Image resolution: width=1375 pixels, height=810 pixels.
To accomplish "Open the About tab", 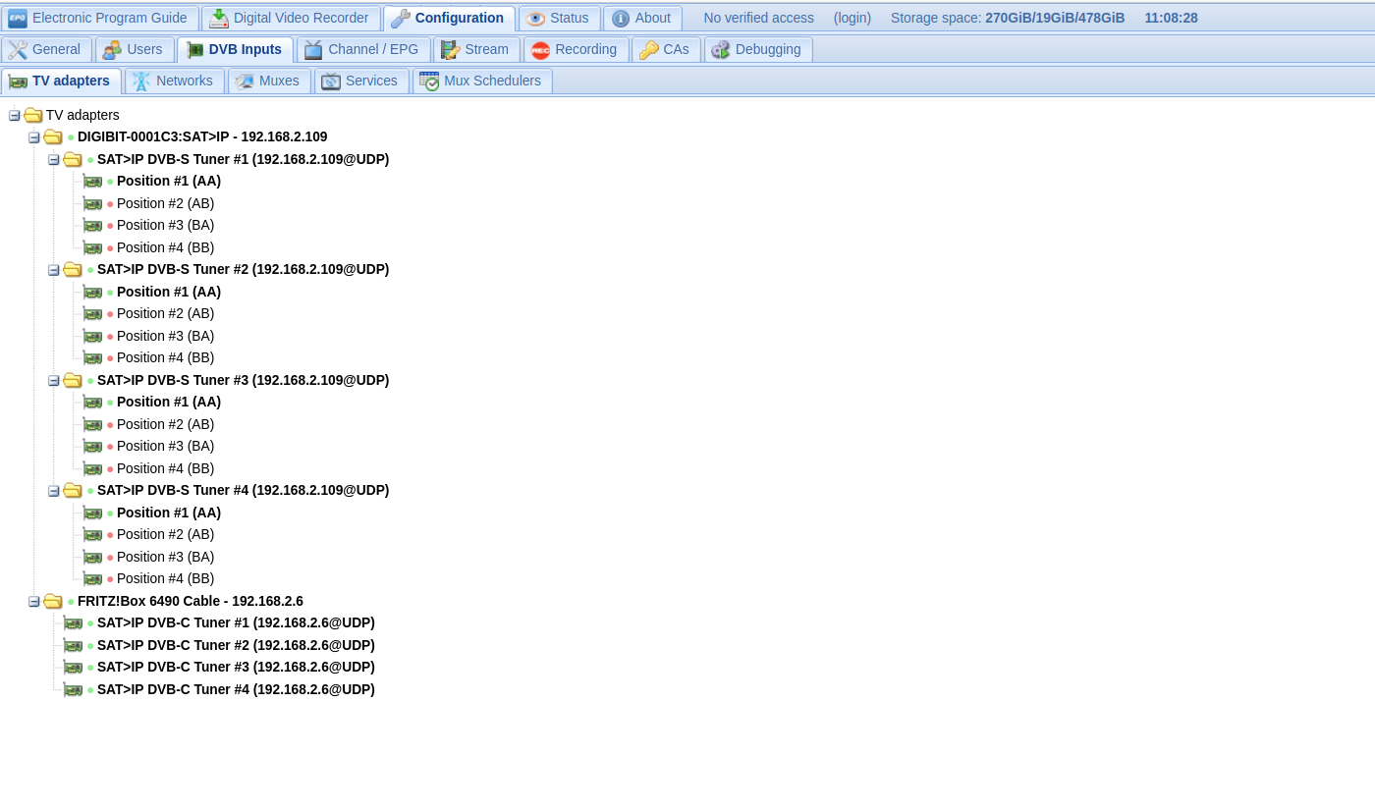I will pyautogui.click(x=642, y=18).
